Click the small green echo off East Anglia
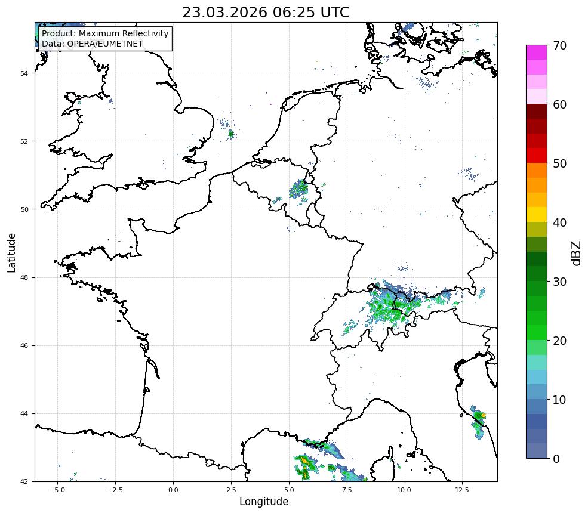Image resolution: width=588 pixels, height=513 pixels. [x=231, y=134]
